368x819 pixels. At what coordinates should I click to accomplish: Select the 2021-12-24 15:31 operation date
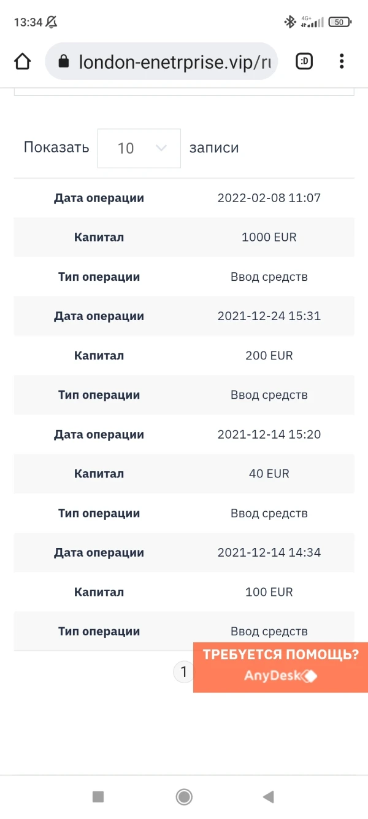pos(269,316)
